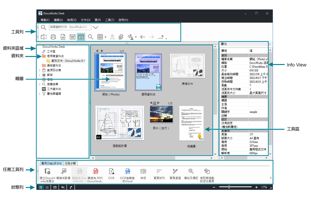The width and height of the screenshot is (311, 200).
Task: Click the unbind/split document toolbar icon
Action: 44,37
